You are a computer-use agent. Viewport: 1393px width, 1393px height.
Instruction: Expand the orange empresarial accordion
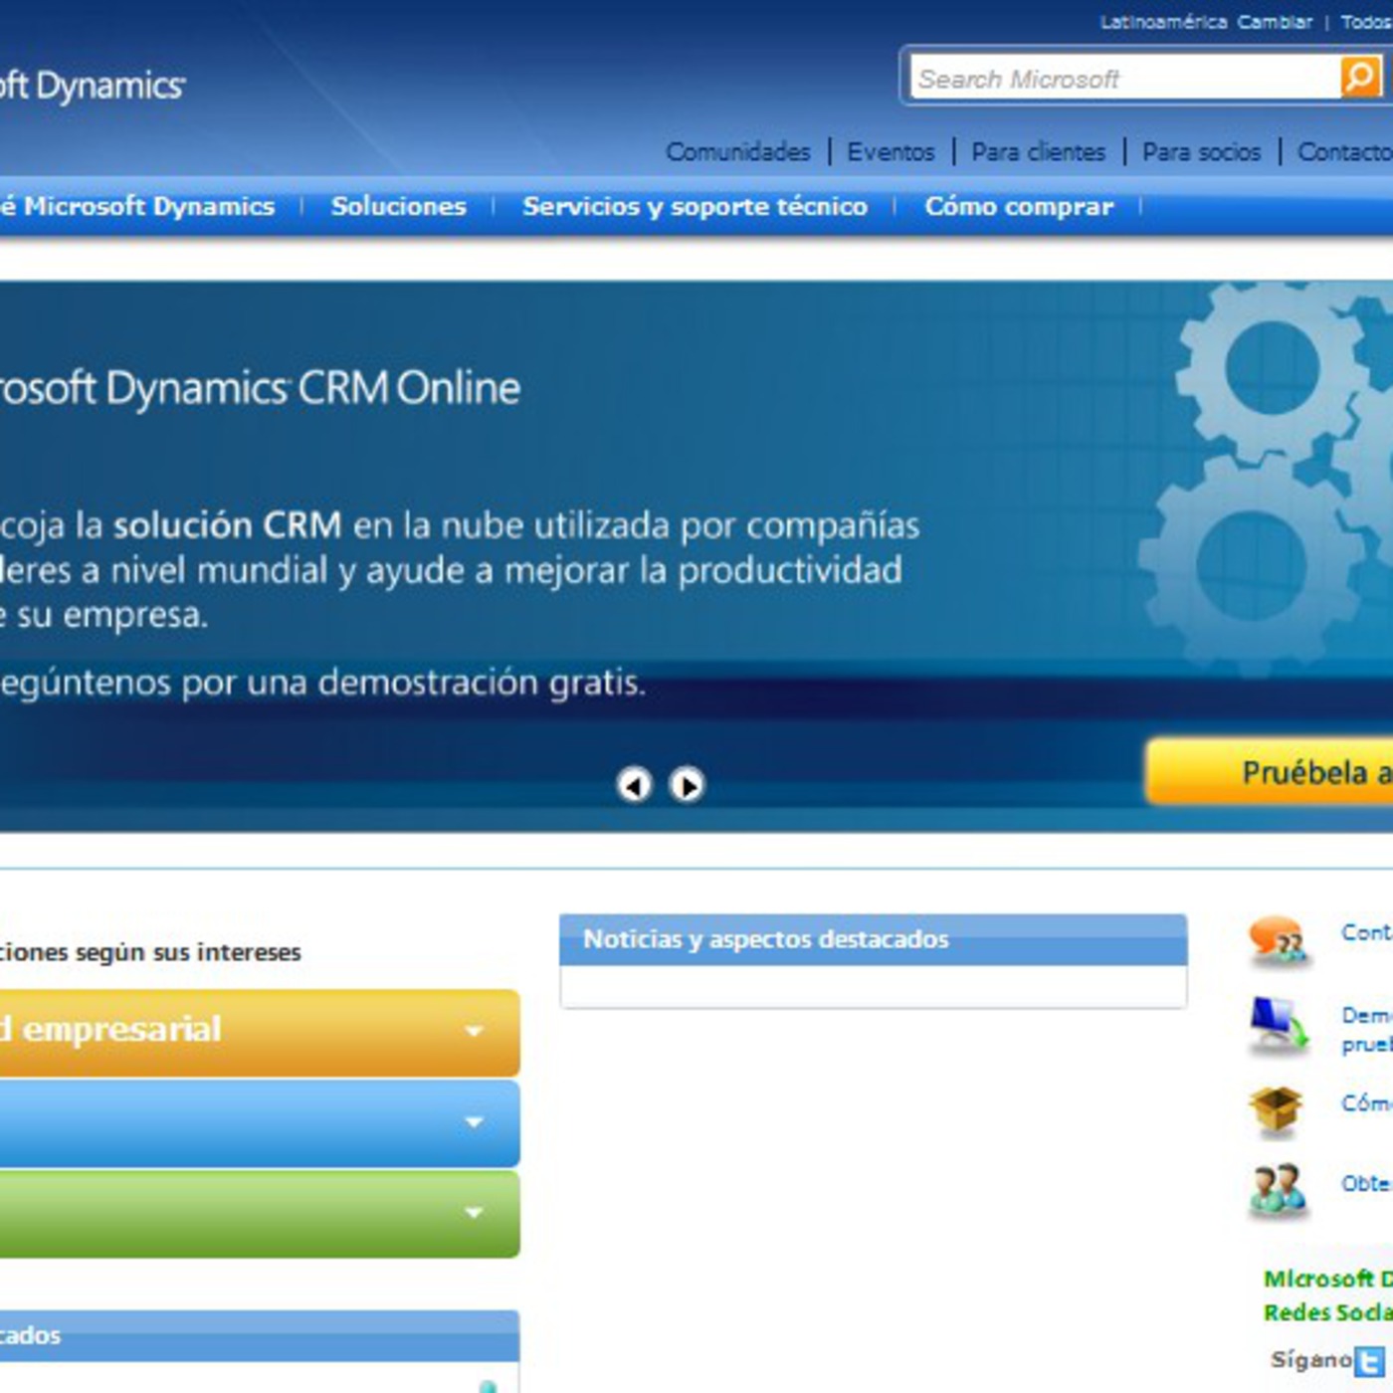260,1032
